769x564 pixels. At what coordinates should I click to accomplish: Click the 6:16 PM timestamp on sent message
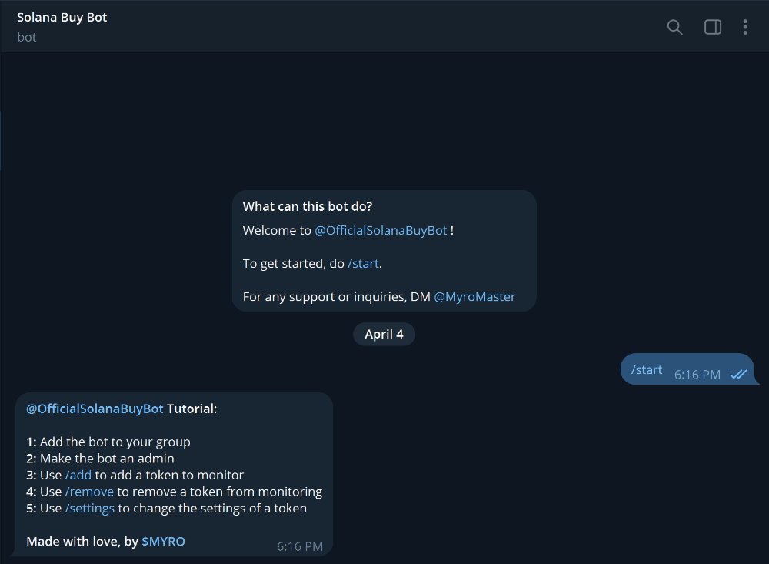697,375
